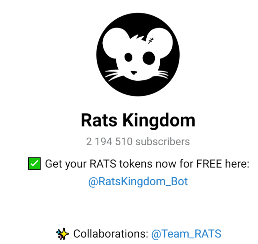This screenshot has height=244, width=258.
Task: Click the number 2 194 510
Action: tap(109, 141)
